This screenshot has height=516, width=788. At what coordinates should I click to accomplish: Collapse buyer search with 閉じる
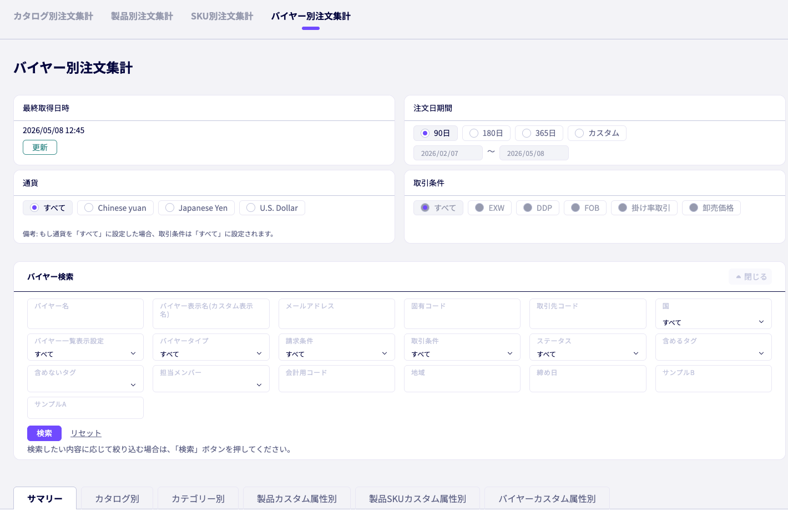[750, 276]
